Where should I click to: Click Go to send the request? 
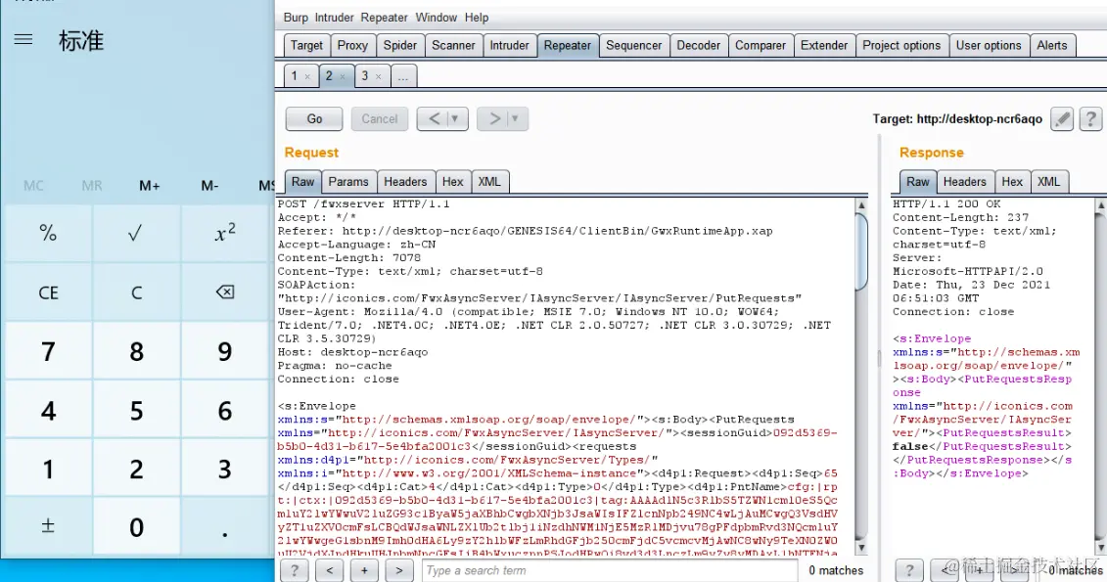click(314, 118)
